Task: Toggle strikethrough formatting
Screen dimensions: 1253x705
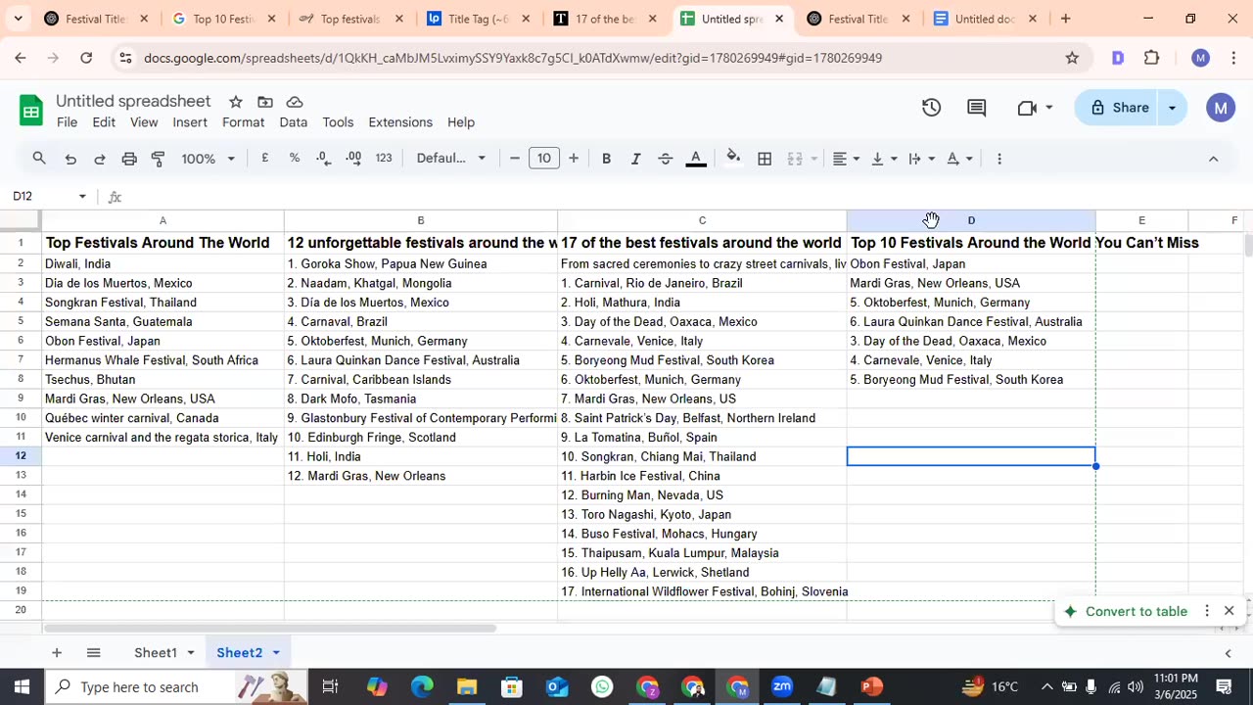Action: (x=665, y=159)
